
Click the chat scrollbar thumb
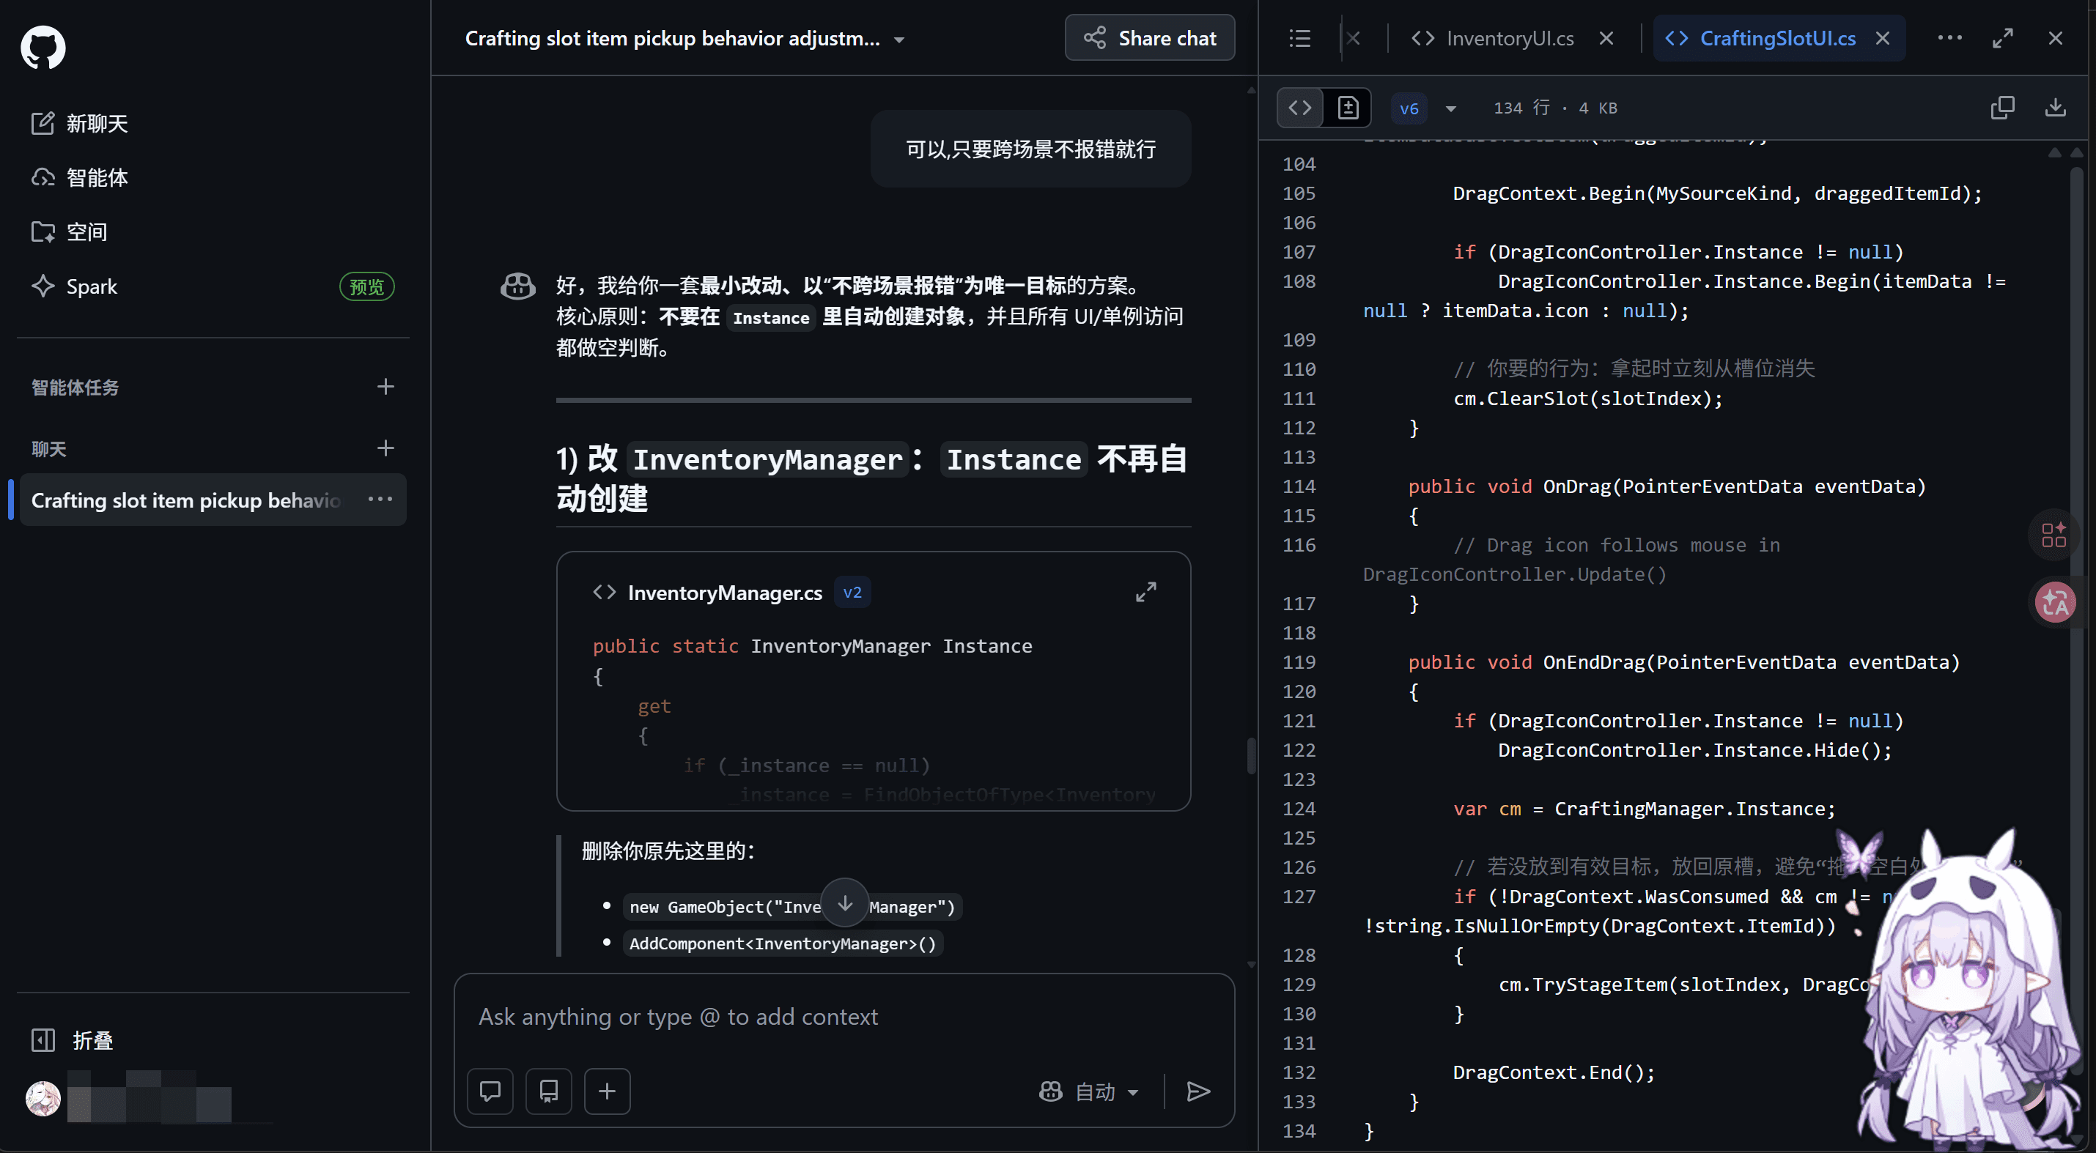click(x=1252, y=756)
